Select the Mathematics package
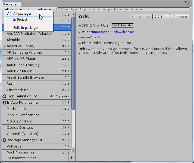Screen dimensions: 194x163 [x=37, y=109]
